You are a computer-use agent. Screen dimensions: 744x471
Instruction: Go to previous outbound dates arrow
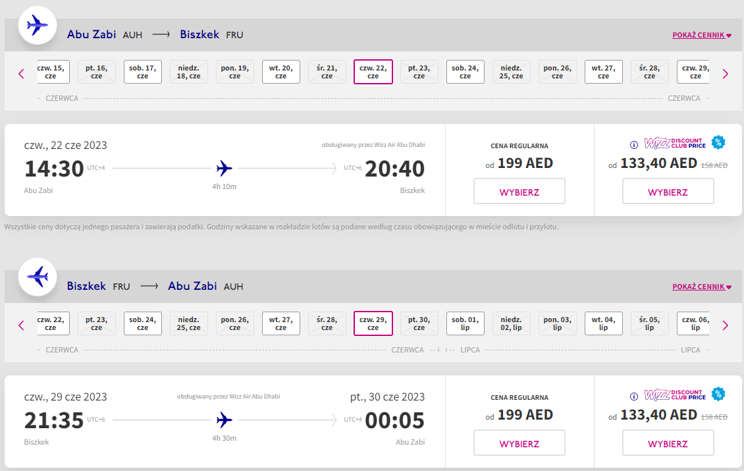[21, 74]
